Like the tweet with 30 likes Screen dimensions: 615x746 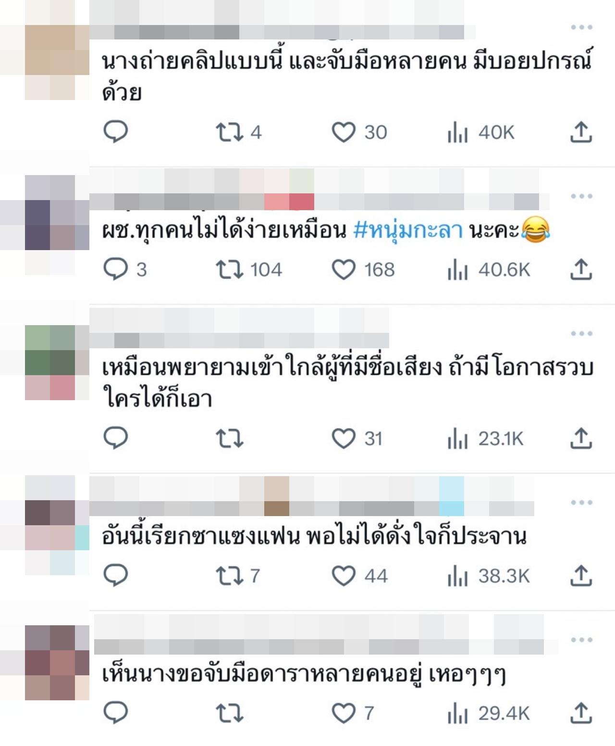[359, 132]
